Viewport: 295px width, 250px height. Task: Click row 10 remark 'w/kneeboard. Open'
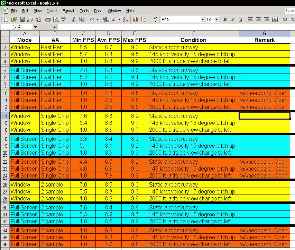[x=264, y=93]
